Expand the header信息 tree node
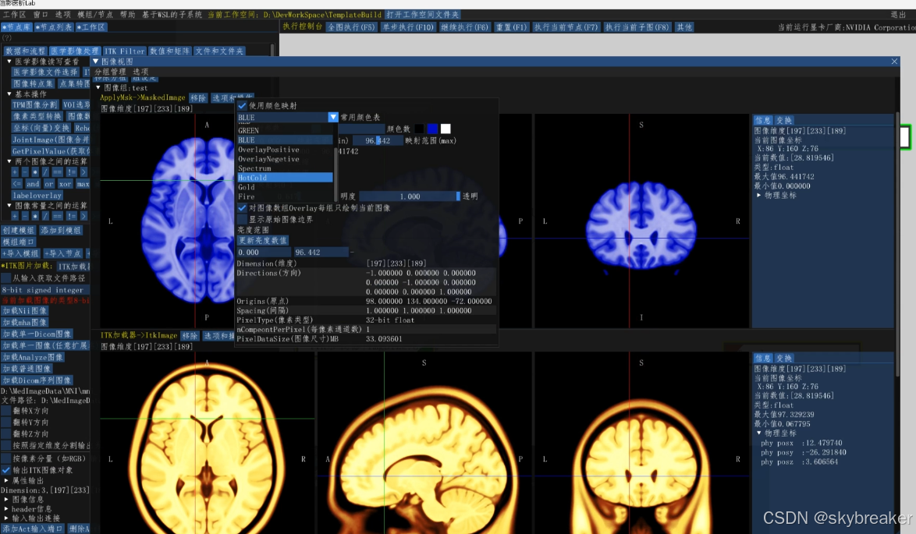916x534 pixels. tap(6, 509)
